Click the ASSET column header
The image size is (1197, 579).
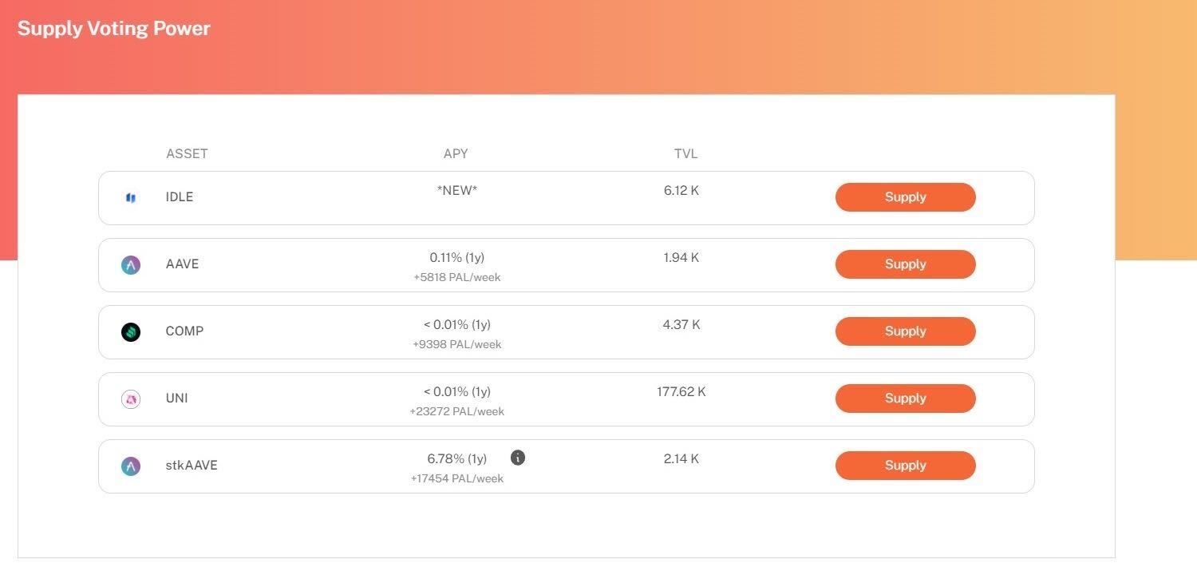pyautogui.click(x=187, y=154)
